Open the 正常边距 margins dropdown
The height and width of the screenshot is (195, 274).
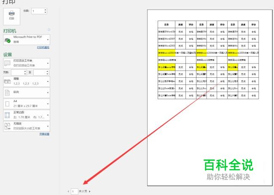pos(27,115)
